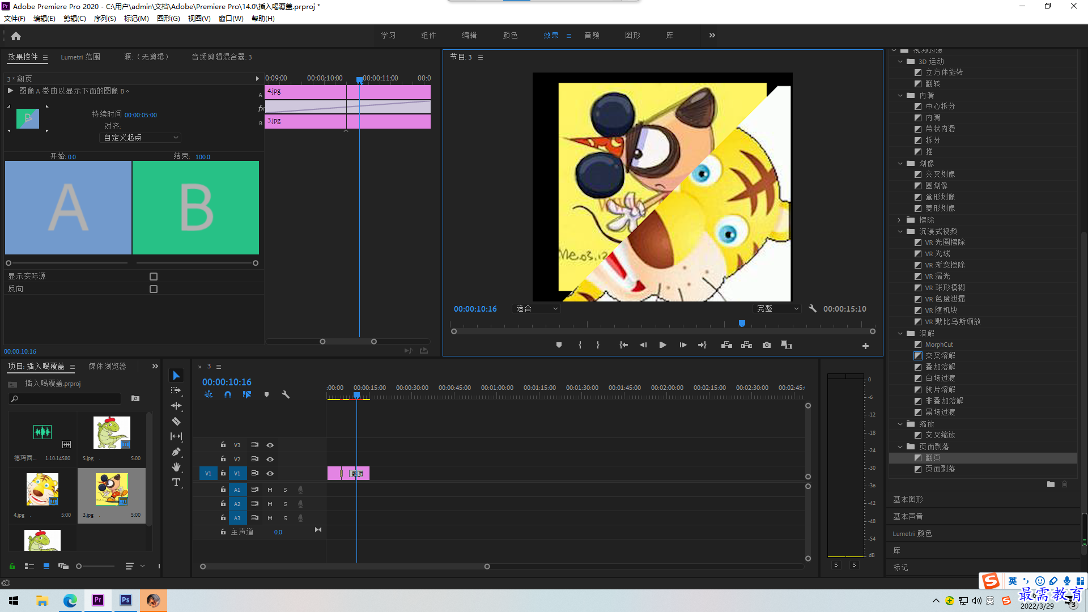Viewport: 1088px width, 612px height.
Task: Click Comparison View icon
Action: click(x=786, y=345)
